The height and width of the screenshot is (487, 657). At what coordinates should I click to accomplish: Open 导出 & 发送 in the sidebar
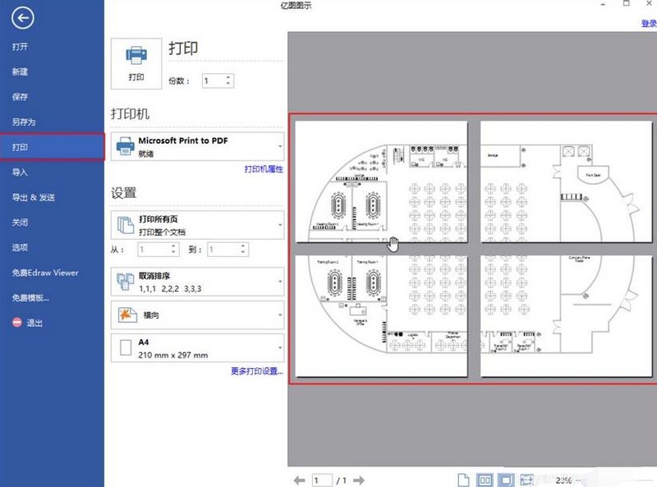click(34, 197)
